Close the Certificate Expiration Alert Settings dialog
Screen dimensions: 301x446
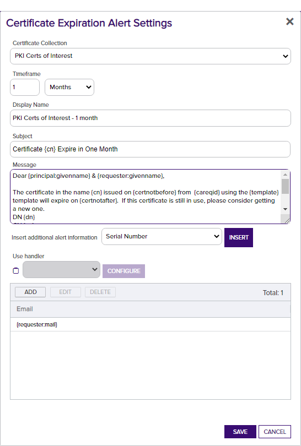point(289,21)
